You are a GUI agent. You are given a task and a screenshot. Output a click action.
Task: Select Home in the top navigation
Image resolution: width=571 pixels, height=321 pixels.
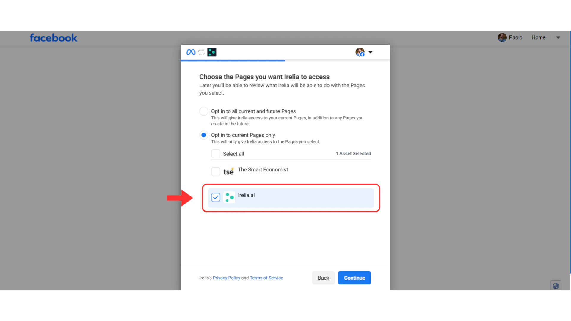click(538, 37)
